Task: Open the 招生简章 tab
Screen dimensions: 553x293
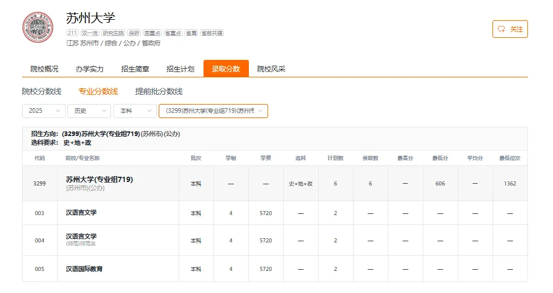Action: pyautogui.click(x=135, y=69)
